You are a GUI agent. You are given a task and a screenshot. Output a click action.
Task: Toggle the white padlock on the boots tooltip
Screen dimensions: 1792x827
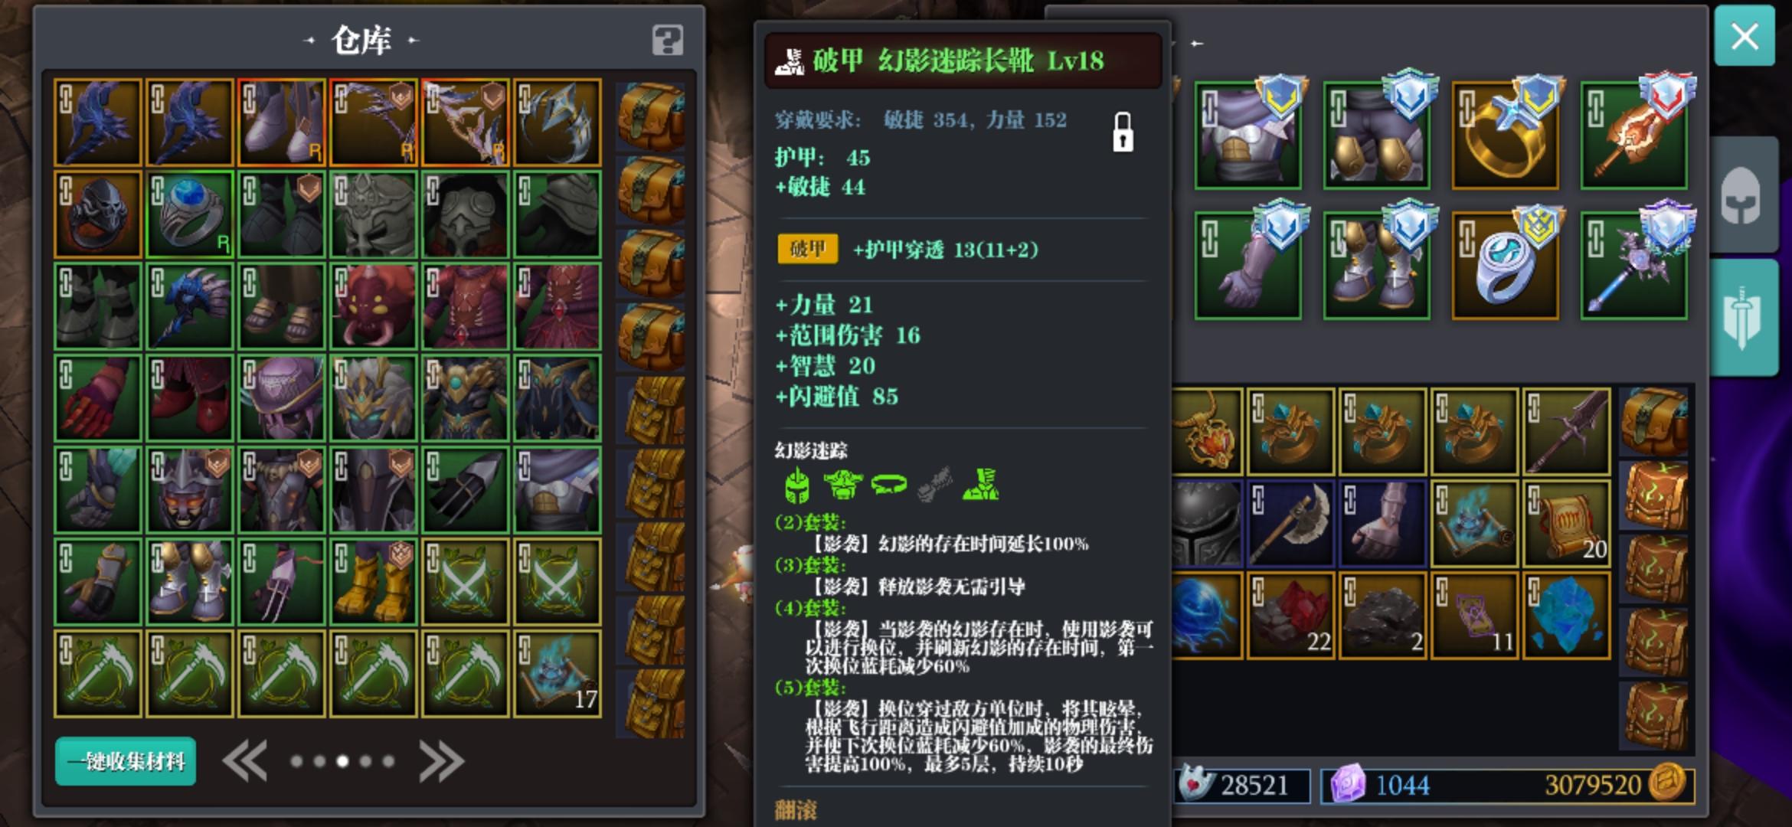[1123, 132]
